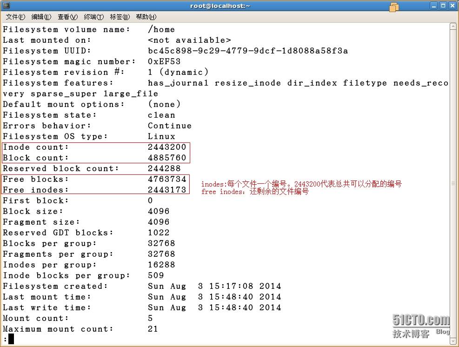
Task: Click the /home volume name value
Action: 161,30
